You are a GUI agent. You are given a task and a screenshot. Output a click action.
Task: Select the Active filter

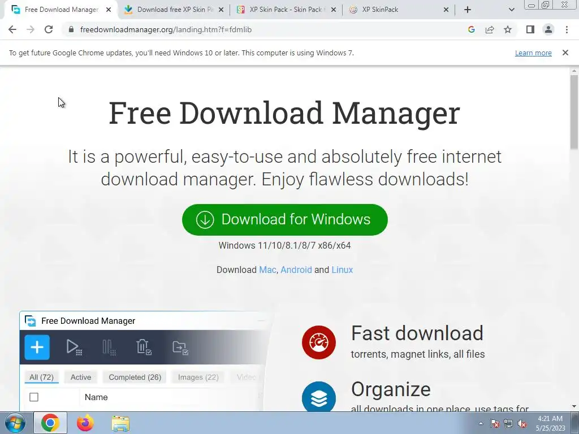coord(80,377)
